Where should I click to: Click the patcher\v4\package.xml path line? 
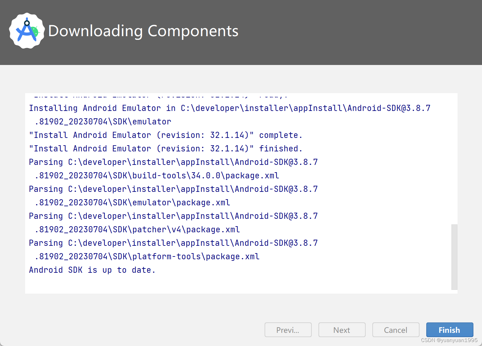pos(137,230)
